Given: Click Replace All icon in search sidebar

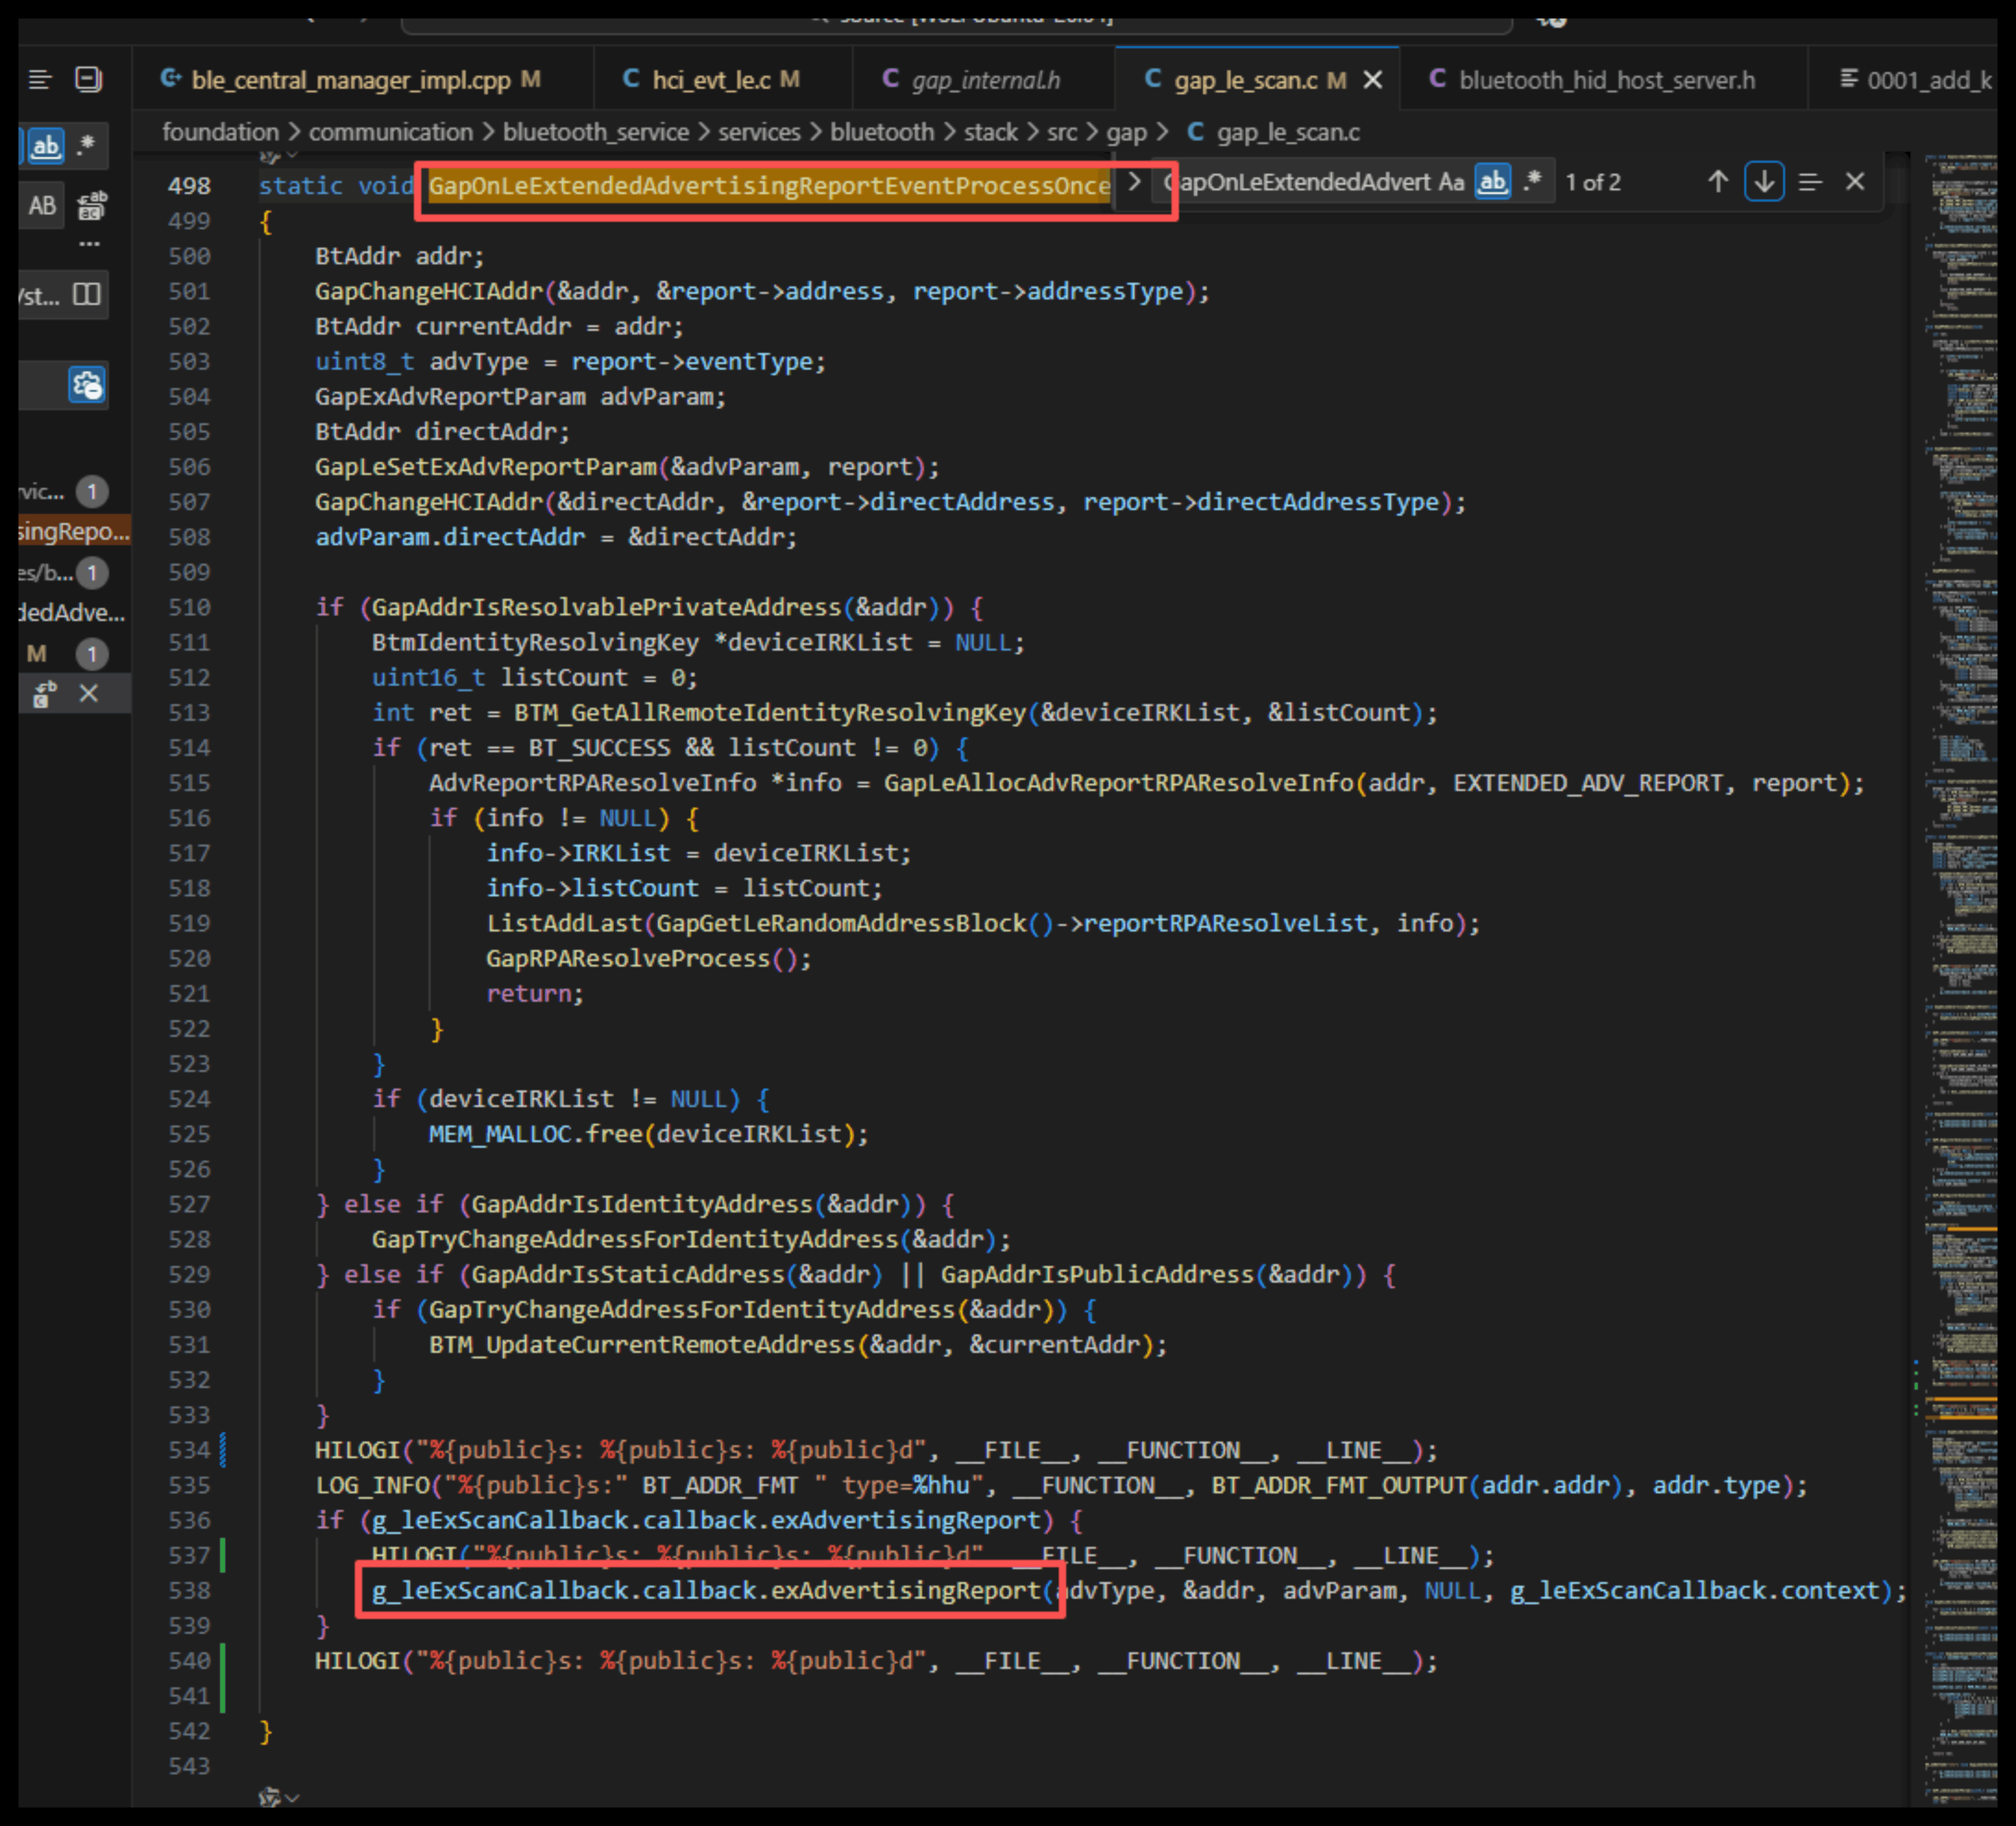Looking at the screenshot, I should click(91, 206).
